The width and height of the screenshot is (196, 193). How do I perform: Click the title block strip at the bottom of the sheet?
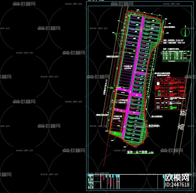[x=140, y=181]
